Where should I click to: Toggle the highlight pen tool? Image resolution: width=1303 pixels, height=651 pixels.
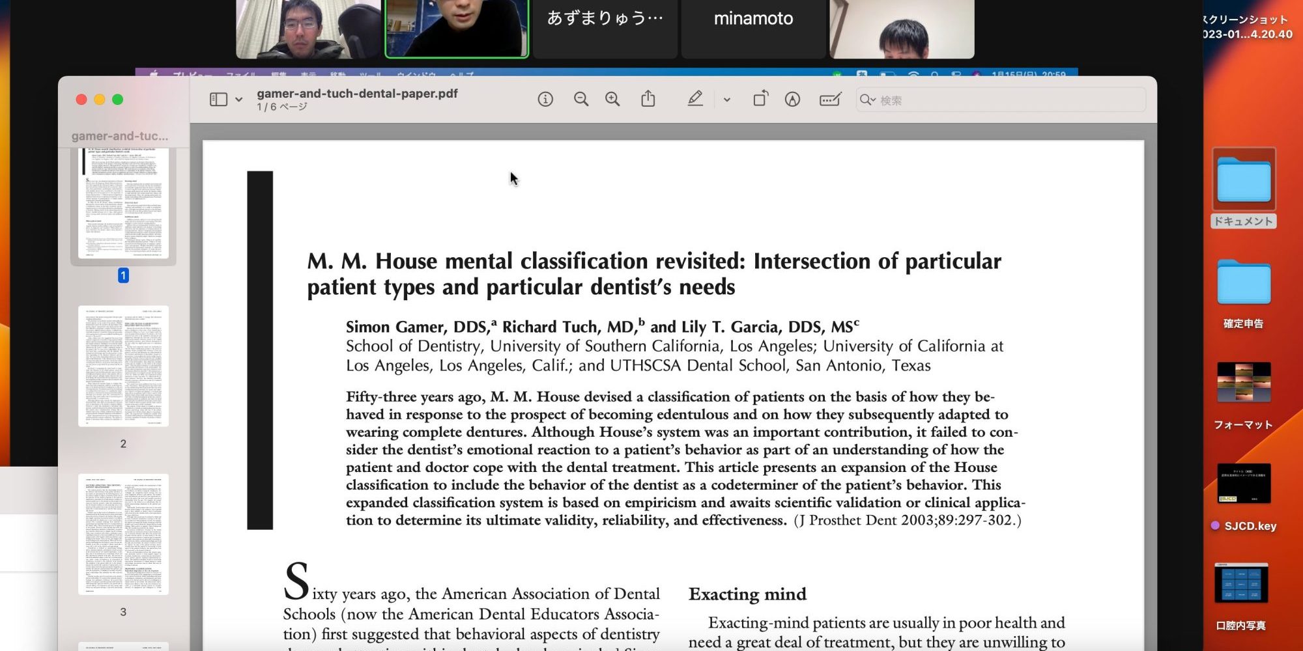pos(695,99)
